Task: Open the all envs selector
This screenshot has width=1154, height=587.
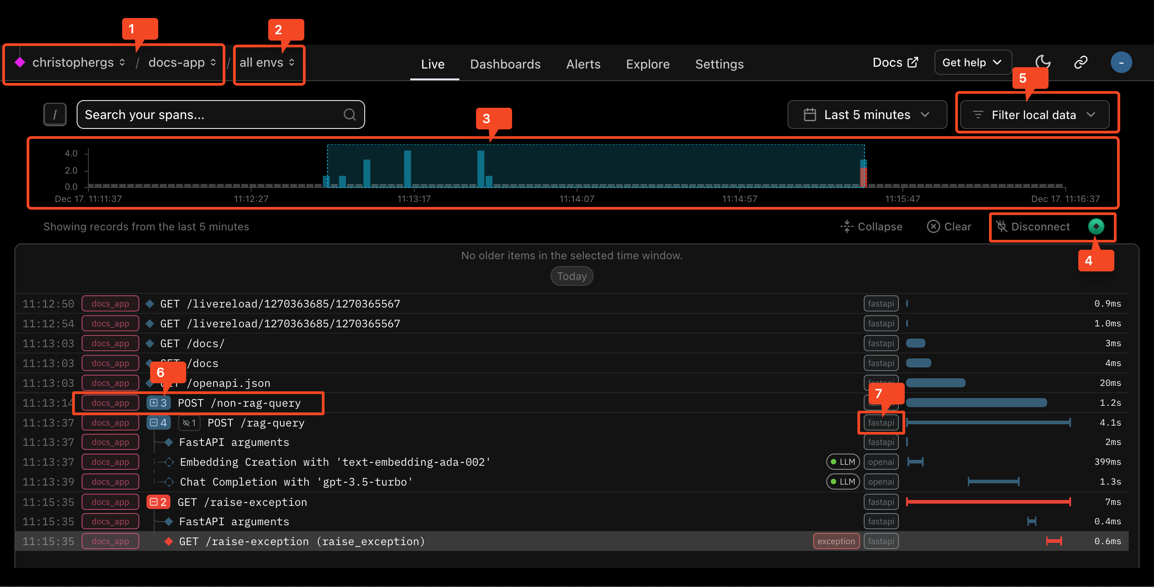Action: click(267, 63)
